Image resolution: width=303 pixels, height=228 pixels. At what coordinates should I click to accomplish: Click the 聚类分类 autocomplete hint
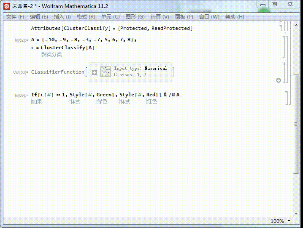pos(51,55)
